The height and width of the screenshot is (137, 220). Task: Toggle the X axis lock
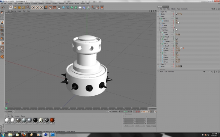[33, 7]
